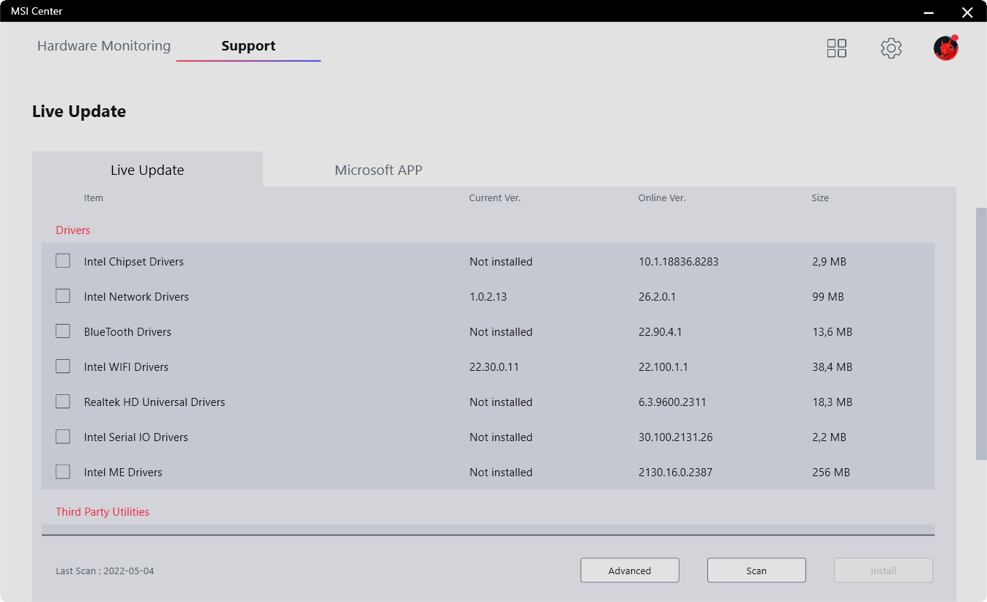The height and width of the screenshot is (602, 987).
Task: Check the Intel Chipset Drivers checkbox
Action: point(63,261)
